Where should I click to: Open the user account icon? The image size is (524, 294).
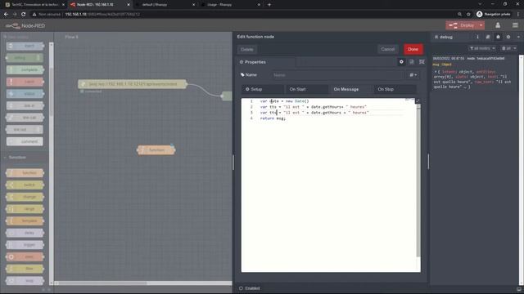tap(498, 25)
